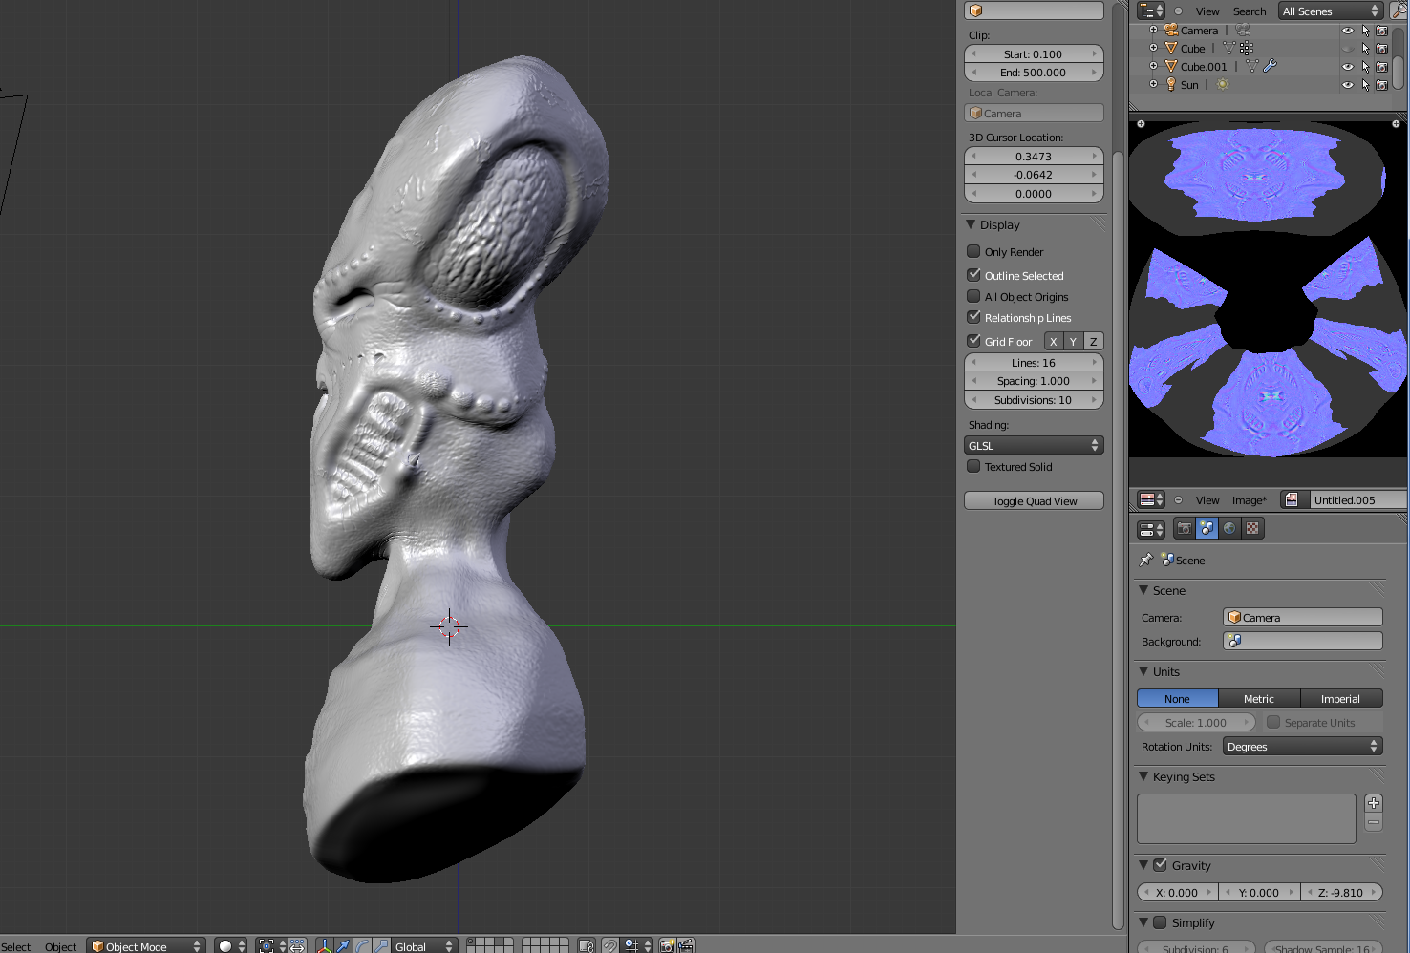
Task: Open the Outliner Search menu
Action: tap(1250, 11)
